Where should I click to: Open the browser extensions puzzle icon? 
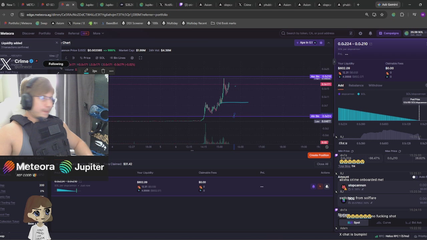click(402, 15)
